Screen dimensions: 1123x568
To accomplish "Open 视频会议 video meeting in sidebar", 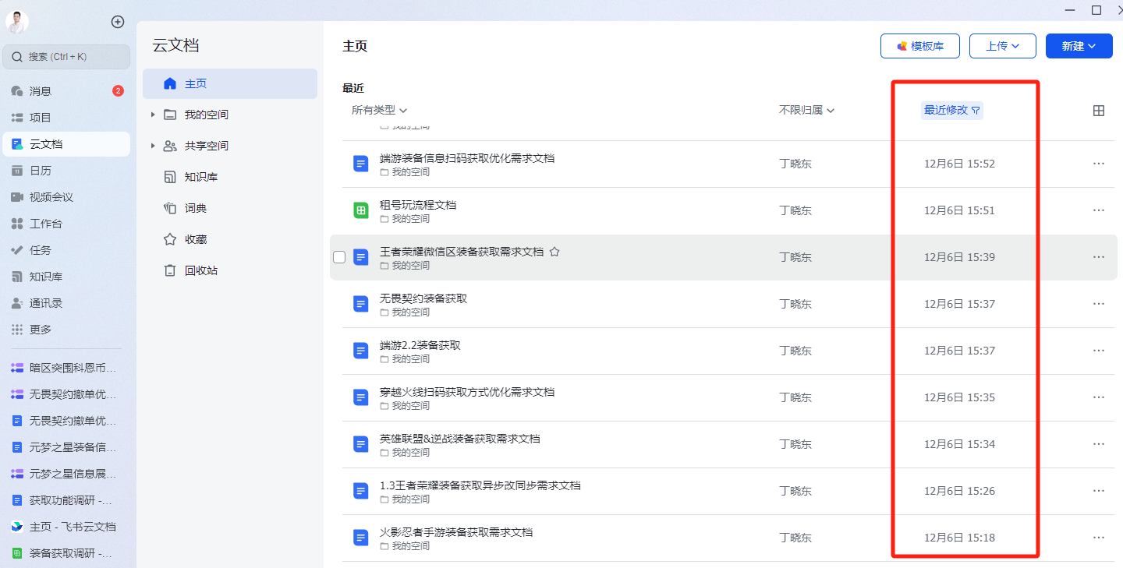I will pos(51,197).
